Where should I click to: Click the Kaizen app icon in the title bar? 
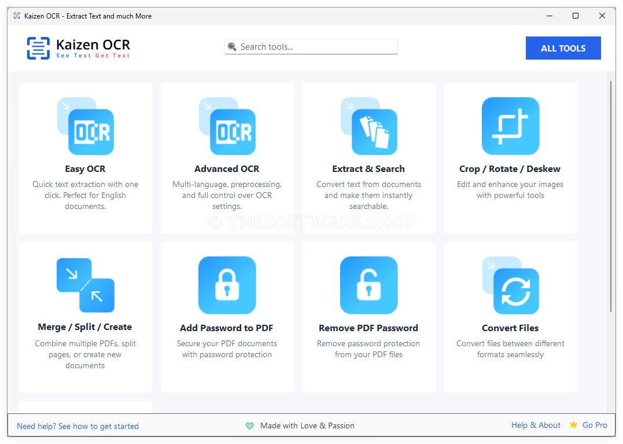16,16
